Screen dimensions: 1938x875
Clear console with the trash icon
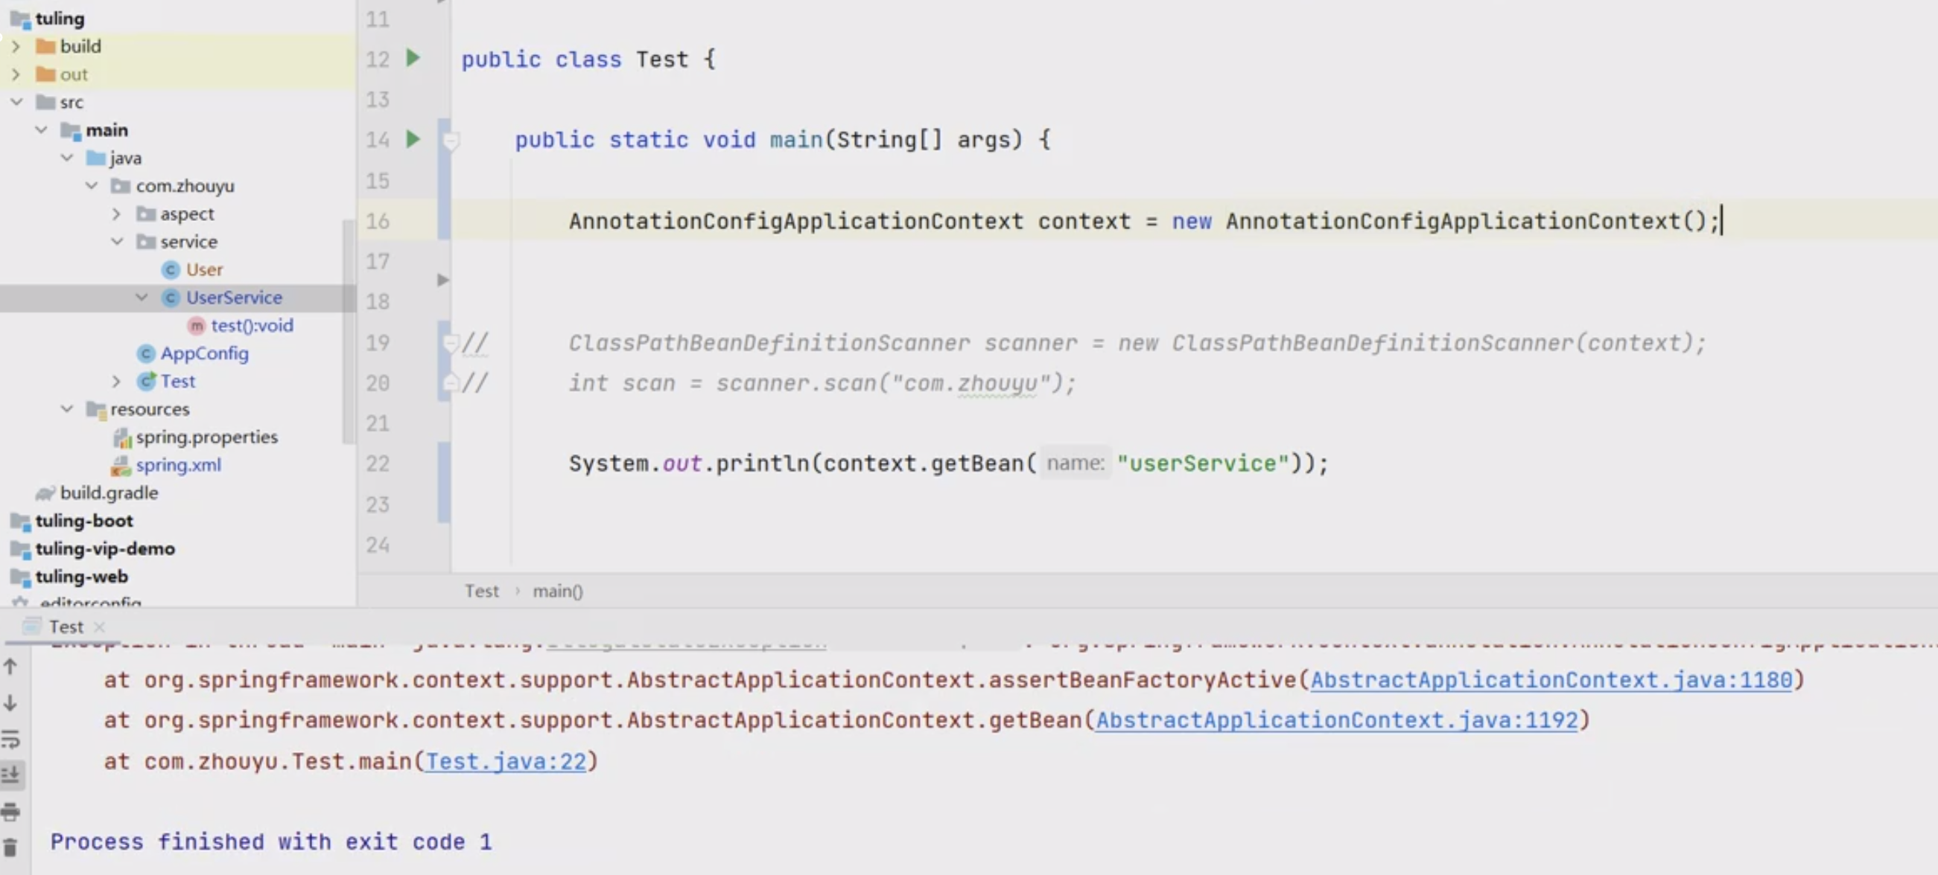10,847
